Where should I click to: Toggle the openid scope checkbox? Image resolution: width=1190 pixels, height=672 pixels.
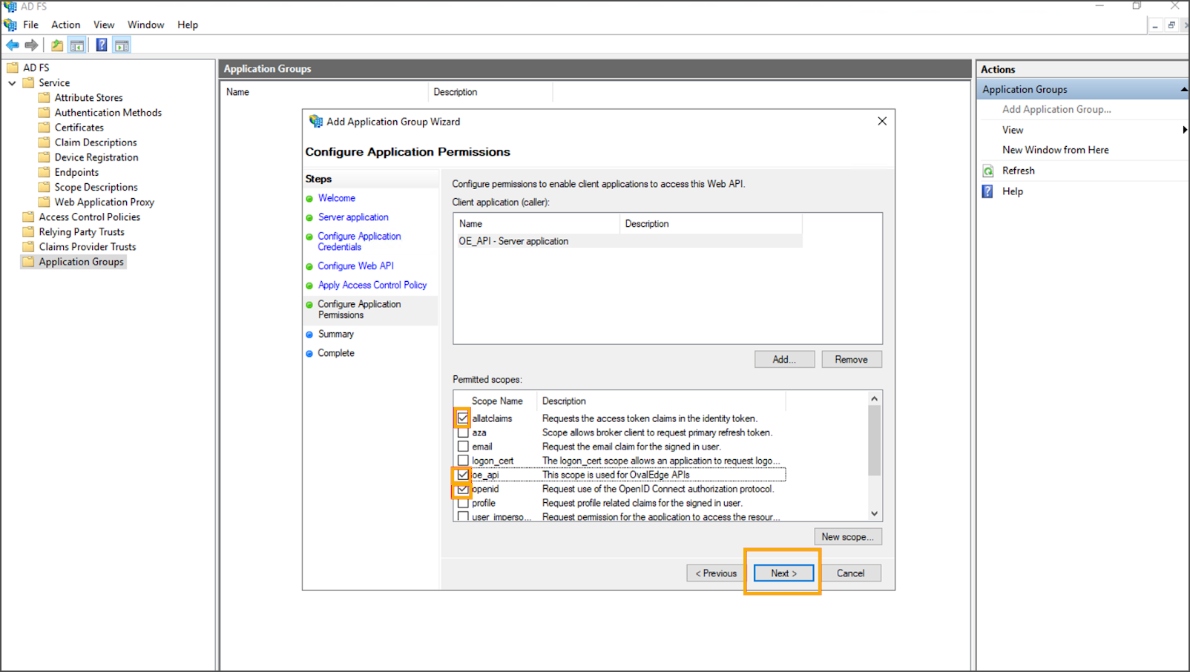[x=463, y=490]
